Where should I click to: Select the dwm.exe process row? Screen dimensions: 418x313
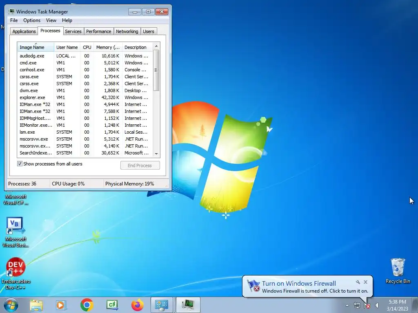[85, 90]
